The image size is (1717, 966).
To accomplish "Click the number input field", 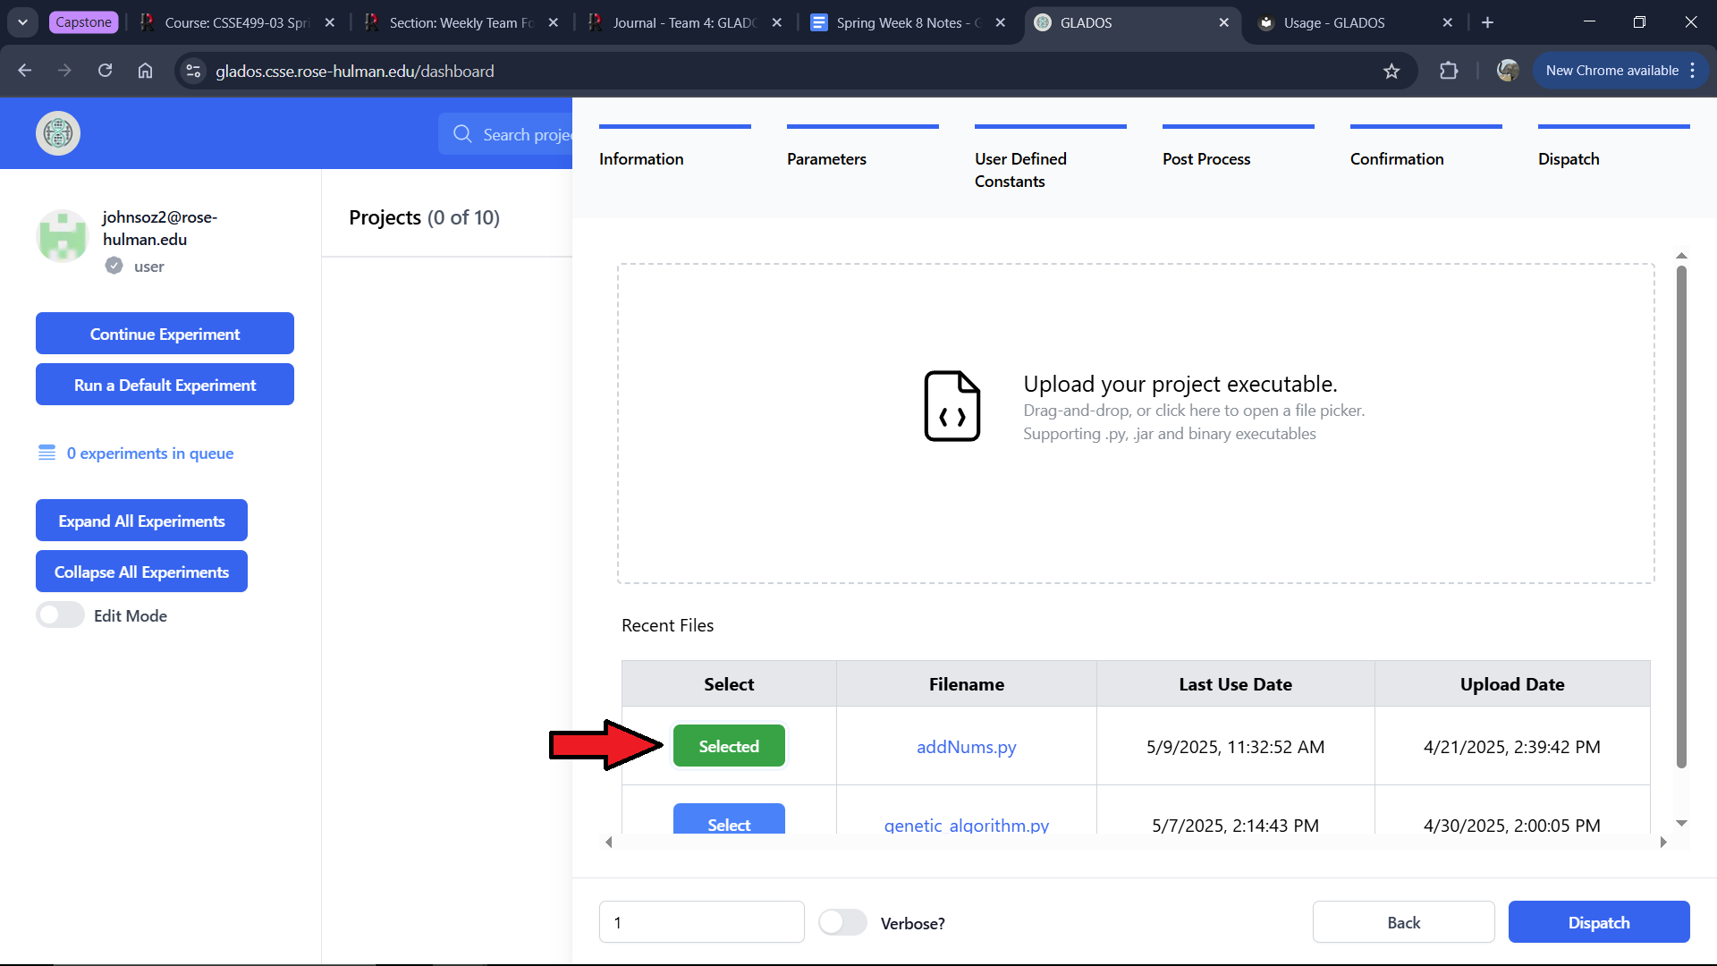I will 701,922.
